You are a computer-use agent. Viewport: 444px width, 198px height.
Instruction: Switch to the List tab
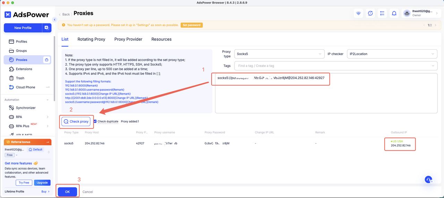[x=65, y=39]
